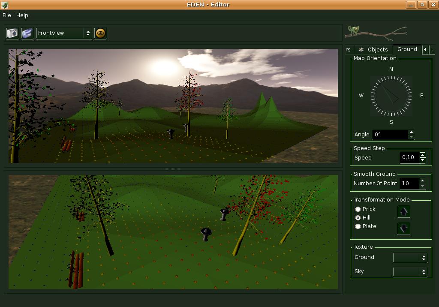Click the Angle value field
The image size is (439, 307).
(x=390, y=135)
